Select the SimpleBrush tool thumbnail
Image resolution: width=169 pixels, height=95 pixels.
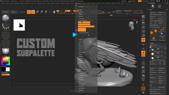[x=154, y=39]
